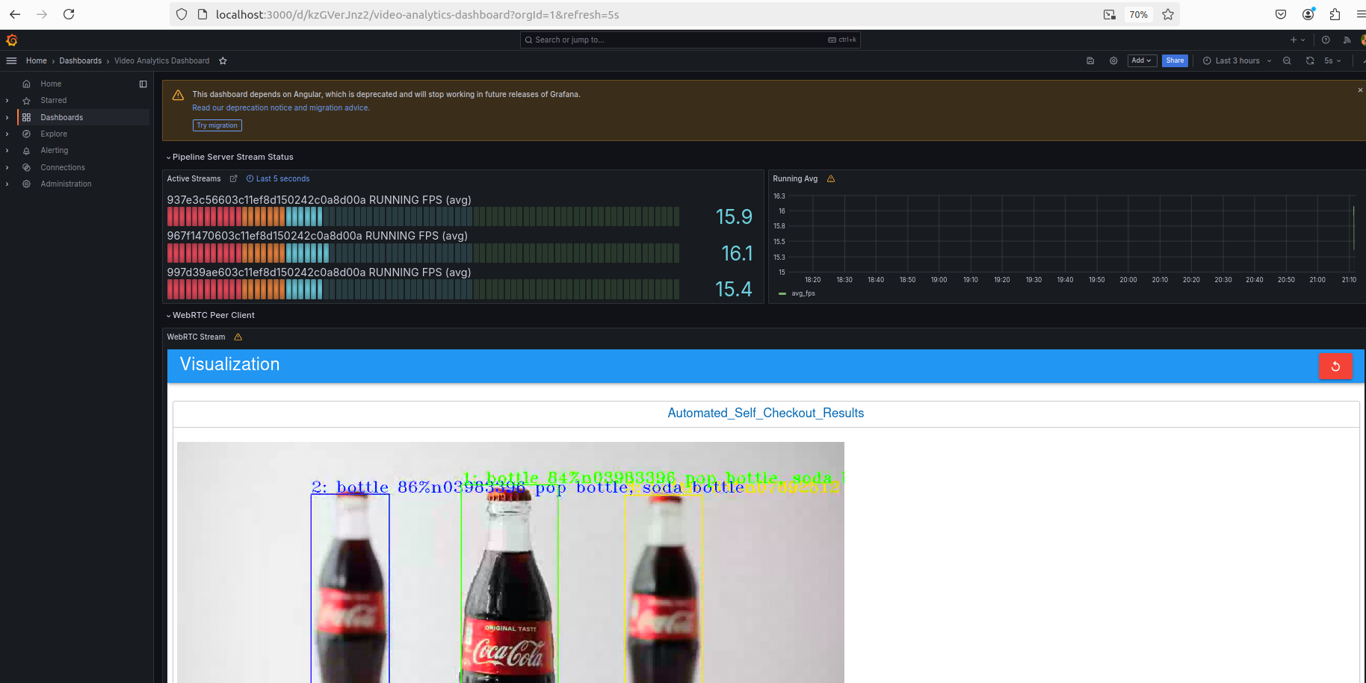Click Home in the breadcrumb

tap(36, 61)
